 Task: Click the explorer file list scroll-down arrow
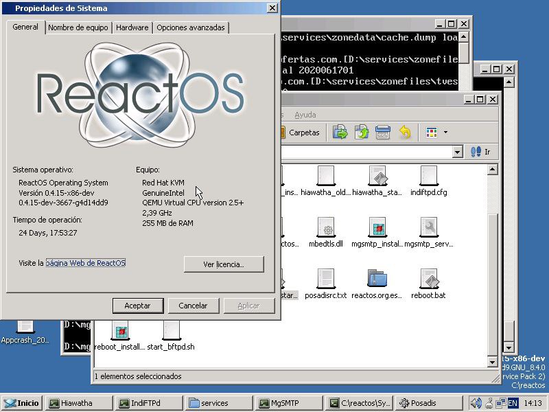coord(492,362)
